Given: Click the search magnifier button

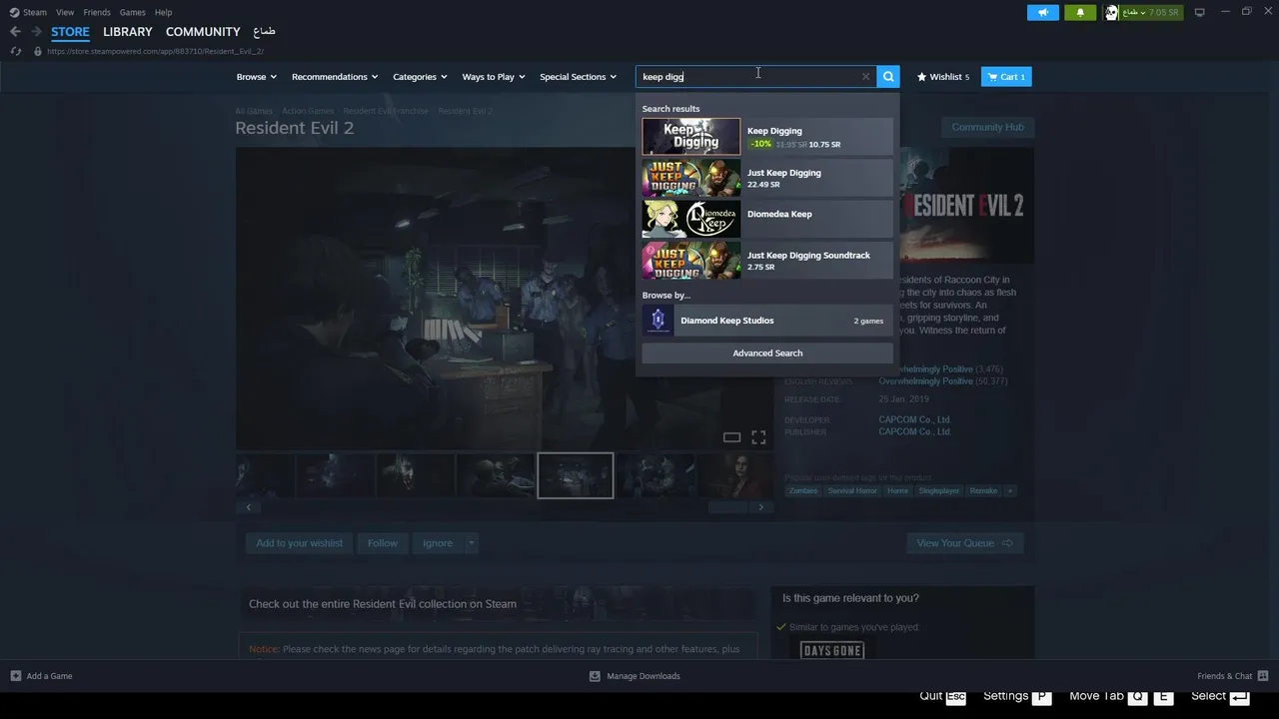Looking at the screenshot, I should coord(888,77).
